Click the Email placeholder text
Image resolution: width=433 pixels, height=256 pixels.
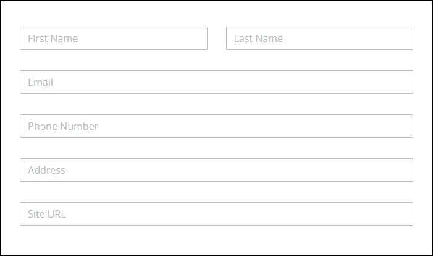(x=40, y=82)
